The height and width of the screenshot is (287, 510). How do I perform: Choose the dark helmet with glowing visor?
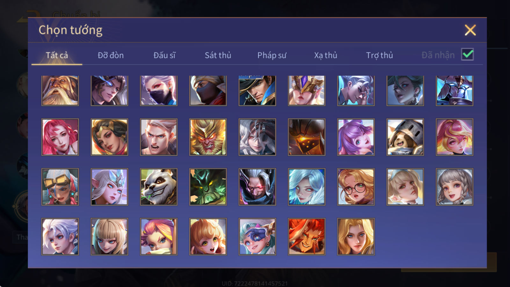(306, 137)
